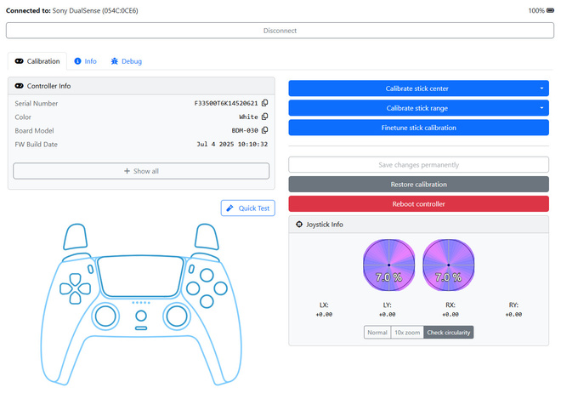This screenshot has height=399, width=561.
Task: Click Restore calibration
Action: pyautogui.click(x=418, y=185)
